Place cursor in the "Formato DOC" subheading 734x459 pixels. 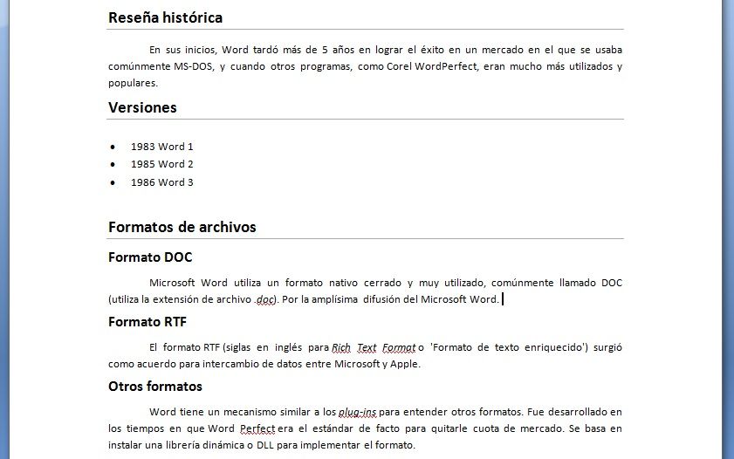150,257
